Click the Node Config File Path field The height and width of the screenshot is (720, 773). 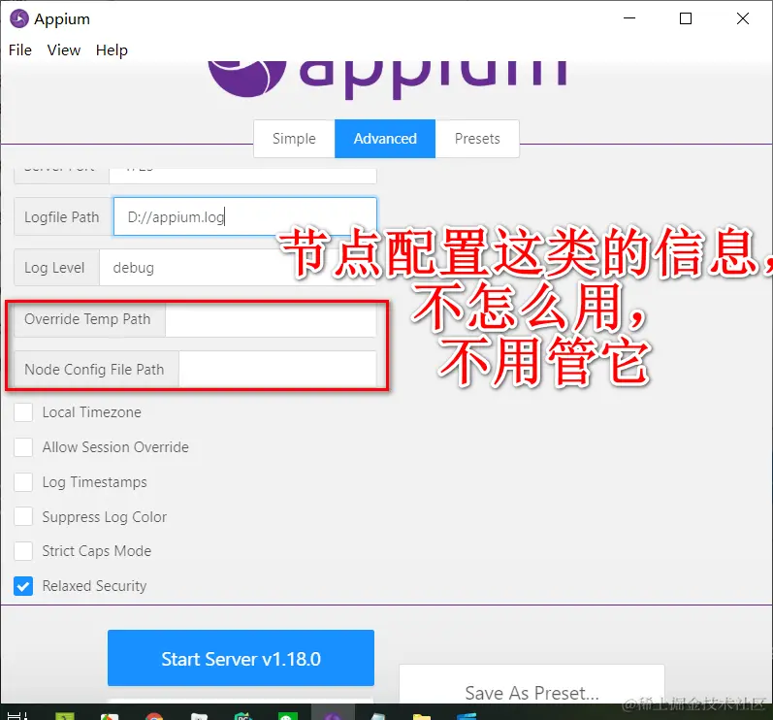277,369
